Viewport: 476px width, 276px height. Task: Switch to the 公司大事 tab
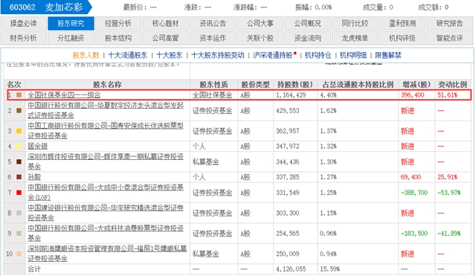[x=260, y=23]
